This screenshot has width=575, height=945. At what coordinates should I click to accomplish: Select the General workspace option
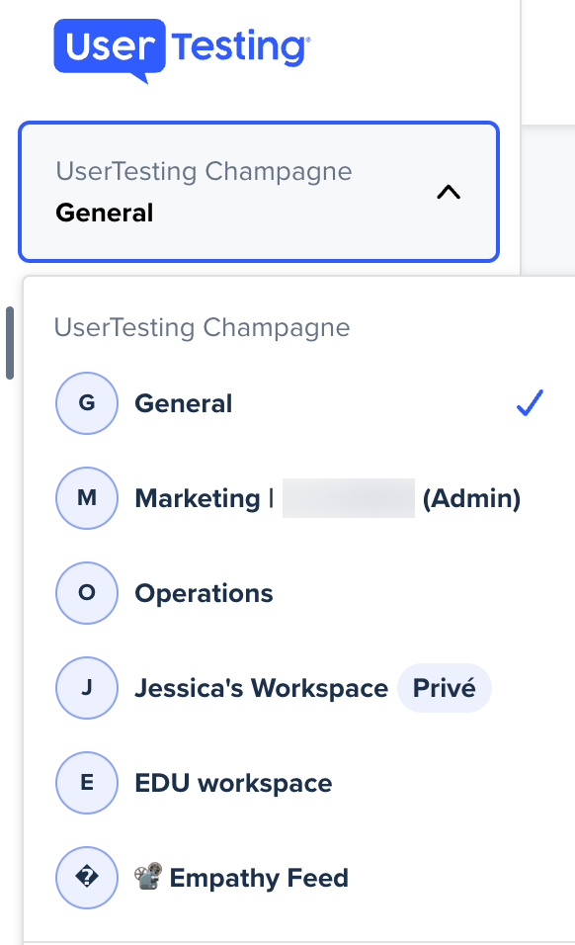pos(299,403)
